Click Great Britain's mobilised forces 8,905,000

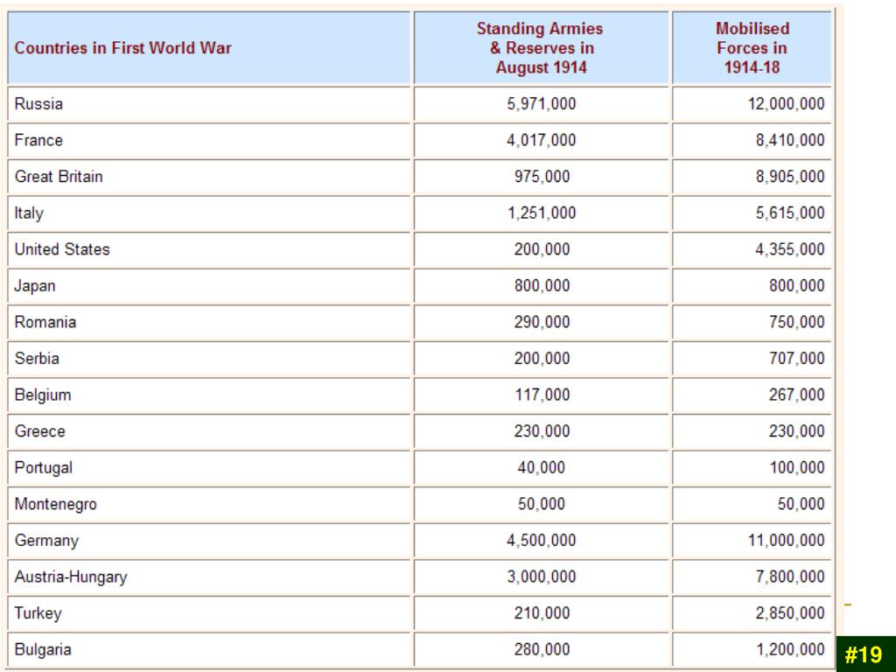pyautogui.click(x=790, y=177)
